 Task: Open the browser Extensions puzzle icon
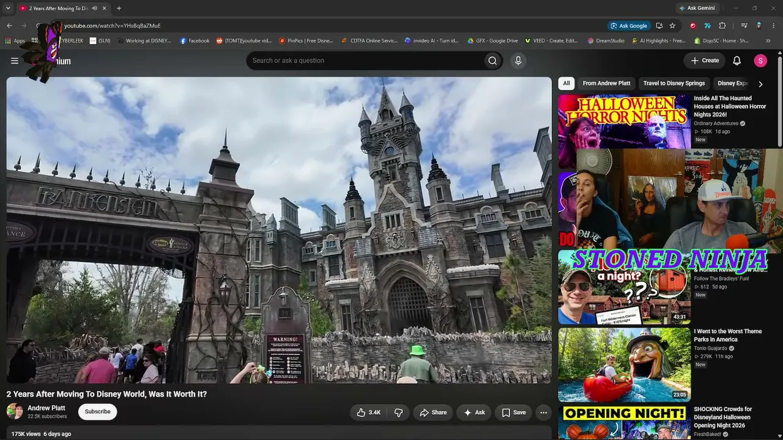(722, 26)
